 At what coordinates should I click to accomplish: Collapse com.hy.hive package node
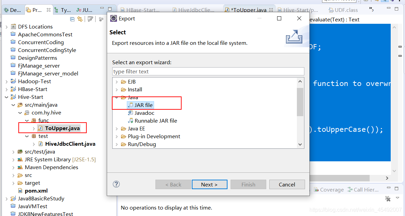[20, 113]
